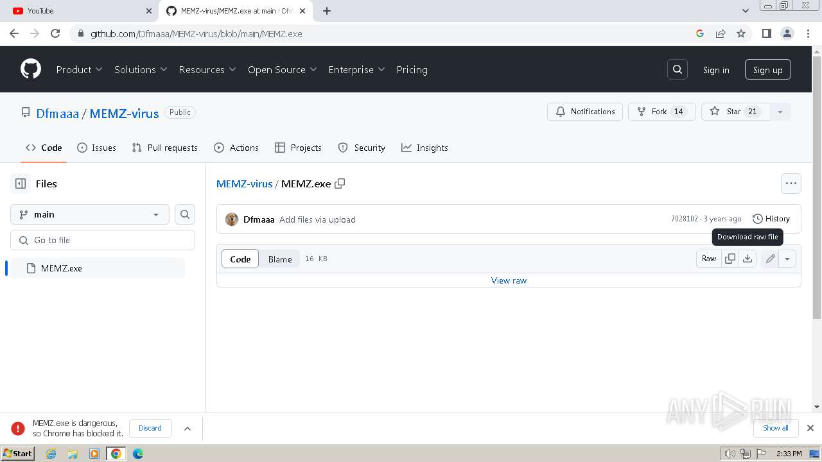This screenshot has height=462, width=822.
Task: Fork the repository button
Action: [x=662, y=112]
